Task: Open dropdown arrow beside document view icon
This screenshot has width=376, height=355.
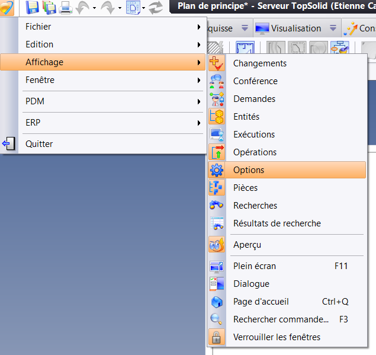Action: (143, 8)
